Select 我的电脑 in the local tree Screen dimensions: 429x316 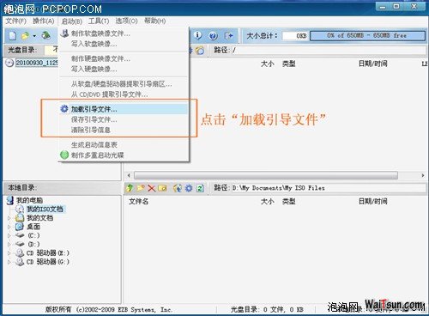[29, 200]
